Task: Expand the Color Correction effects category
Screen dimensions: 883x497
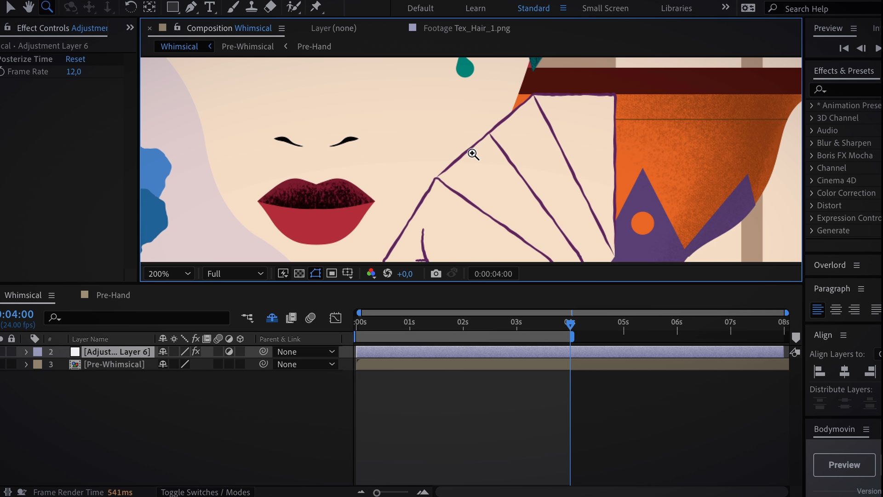Action: click(x=812, y=193)
